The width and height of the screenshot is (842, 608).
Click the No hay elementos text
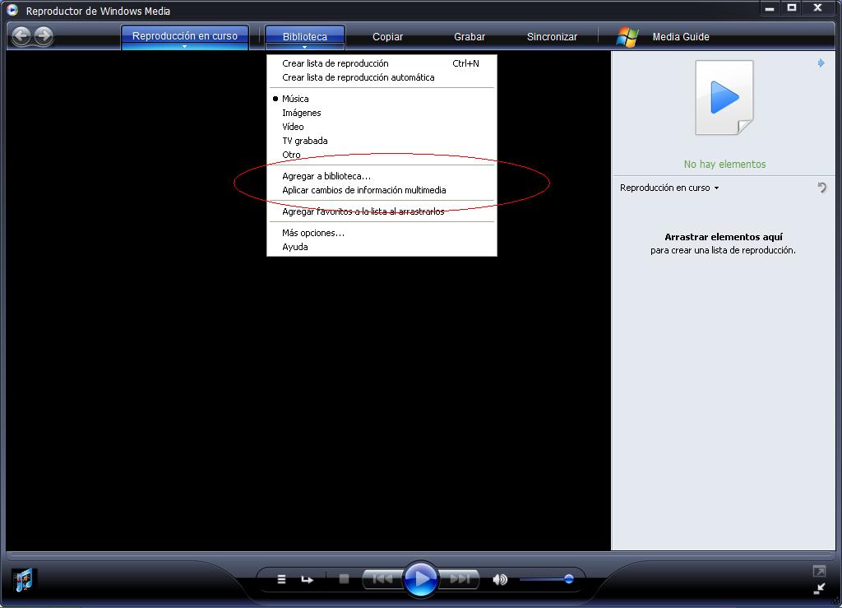coord(724,165)
